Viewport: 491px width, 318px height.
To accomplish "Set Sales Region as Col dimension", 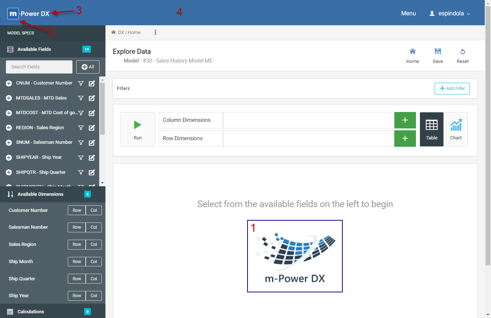I will point(94,244).
